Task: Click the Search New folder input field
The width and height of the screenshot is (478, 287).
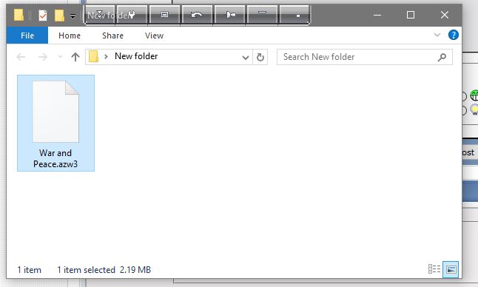Action: pos(365,57)
